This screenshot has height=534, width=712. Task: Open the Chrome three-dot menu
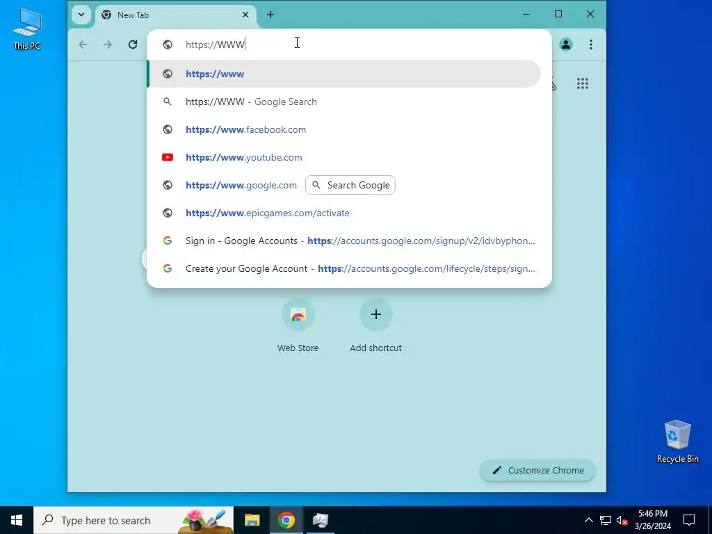pyautogui.click(x=591, y=44)
